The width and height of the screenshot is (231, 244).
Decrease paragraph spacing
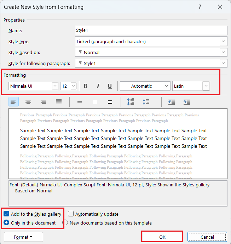146,102
